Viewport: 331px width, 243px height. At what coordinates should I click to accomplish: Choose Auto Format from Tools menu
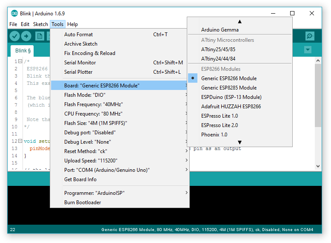pyautogui.click(x=120, y=35)
